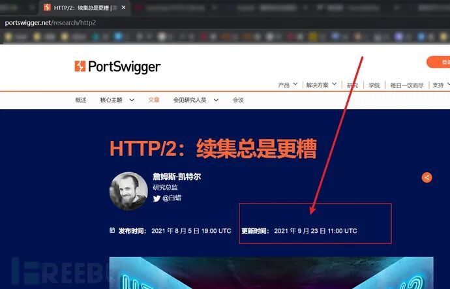Click the PortSwigger logo
This screenshot has width=450, height=289.
point(117,67)
